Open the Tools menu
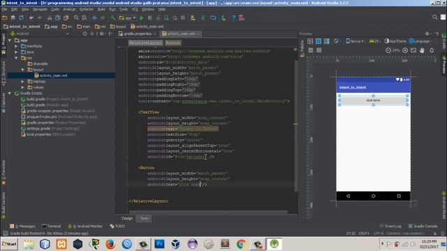447x251 pixels. [x=124, y=9]
